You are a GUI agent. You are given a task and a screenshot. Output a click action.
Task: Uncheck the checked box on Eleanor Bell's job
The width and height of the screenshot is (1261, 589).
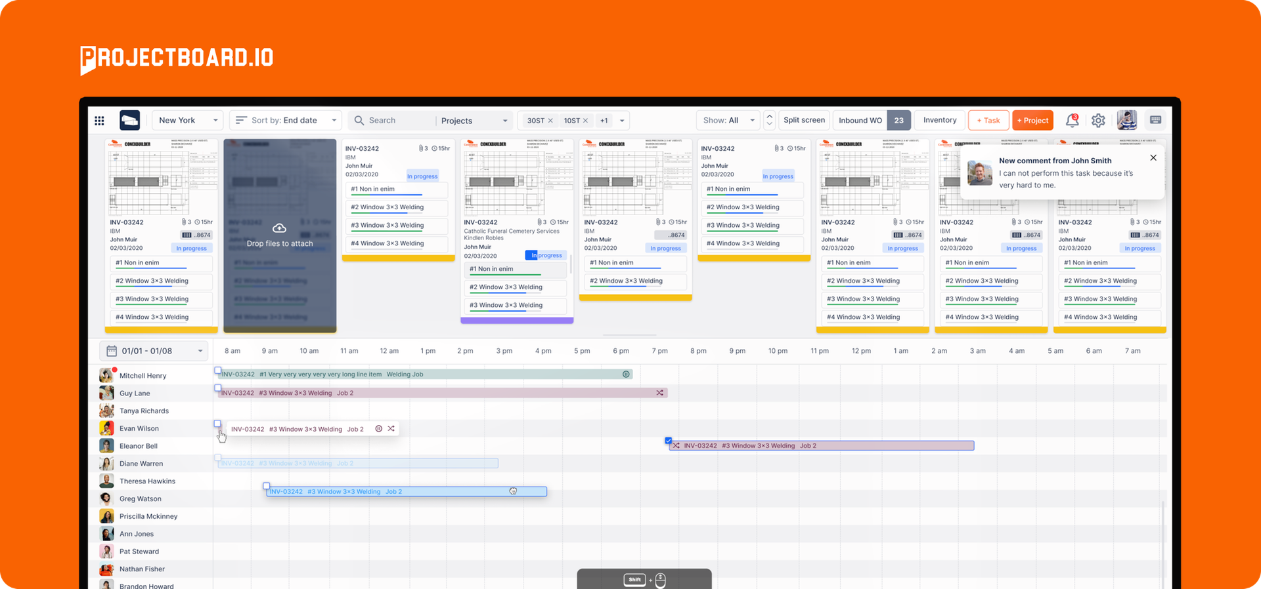coord(668,441)
